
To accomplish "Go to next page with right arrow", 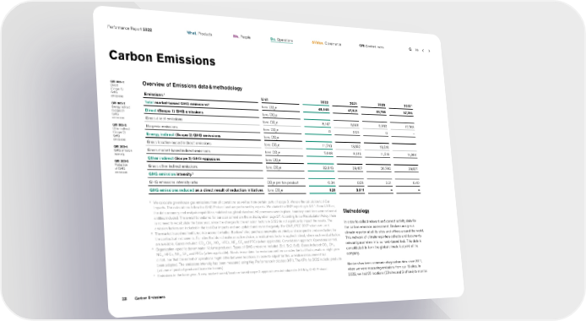I will [429, 51].
